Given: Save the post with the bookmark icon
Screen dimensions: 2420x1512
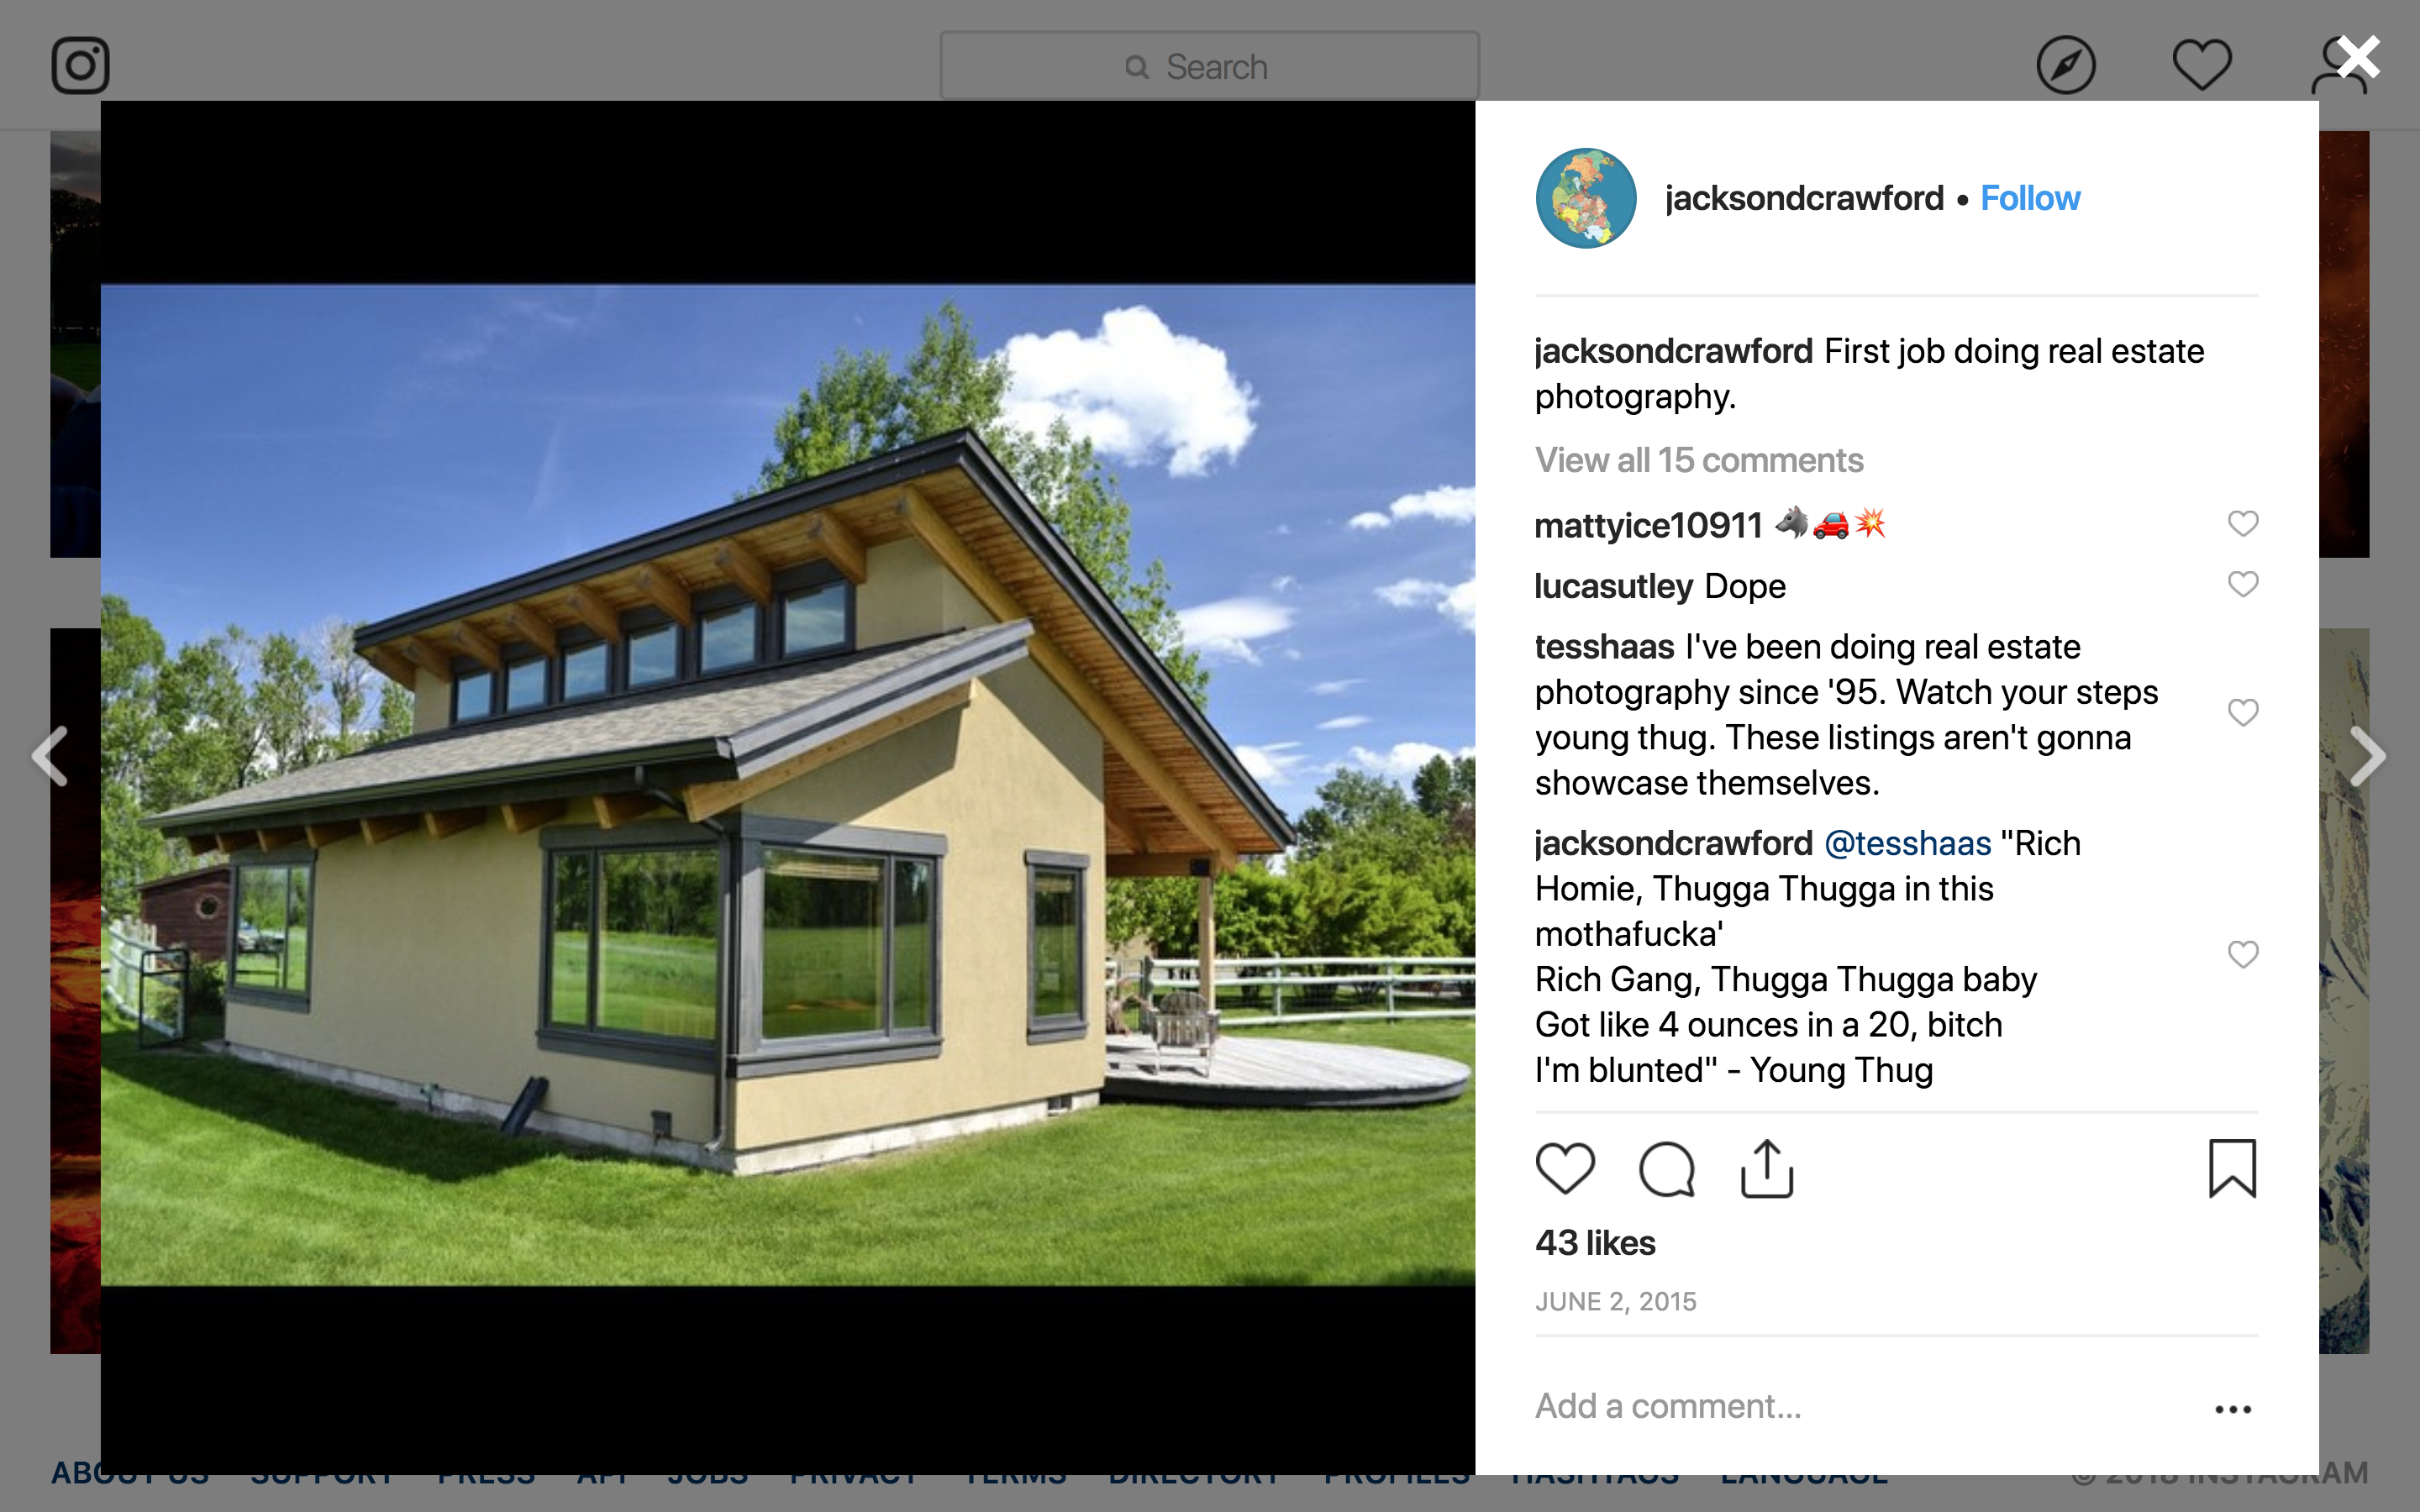Looking at the screenshot, I should coord(2232,1168).
